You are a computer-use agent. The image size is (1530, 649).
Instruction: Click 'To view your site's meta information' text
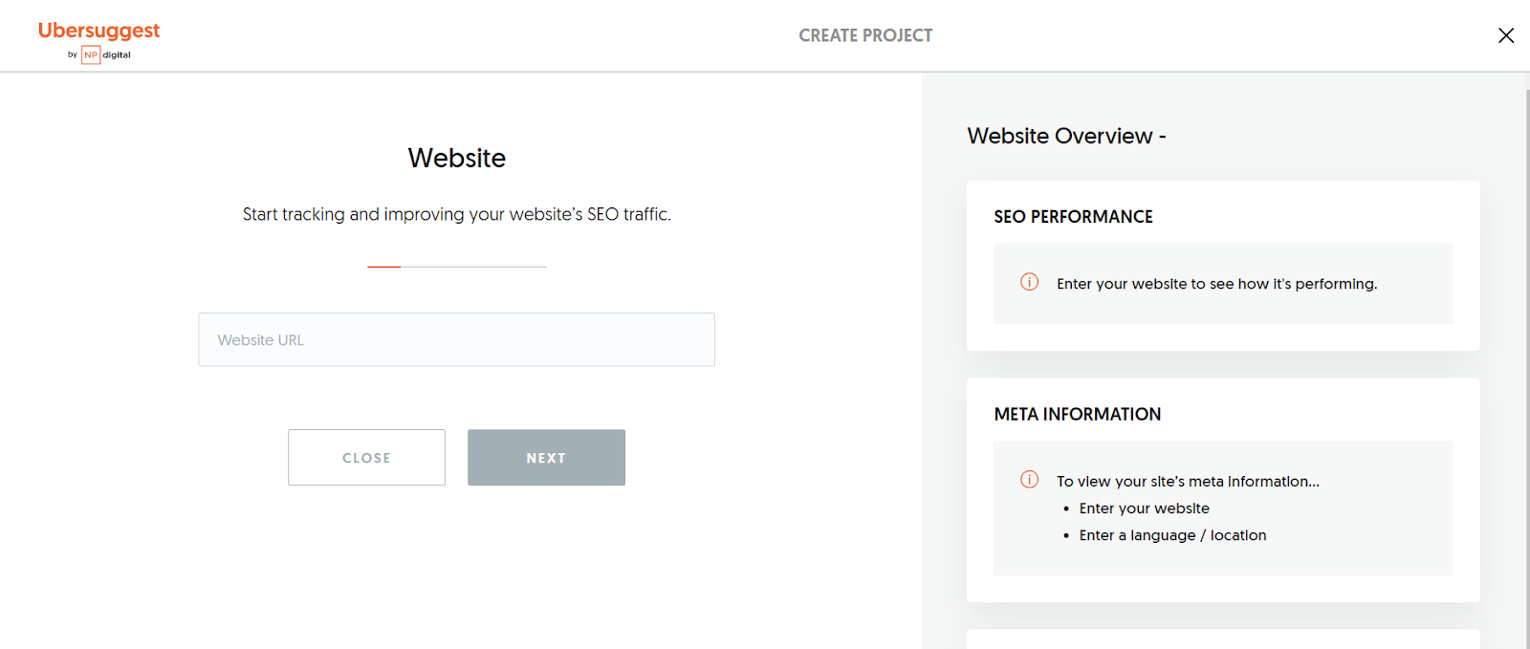coord(1188,482)
